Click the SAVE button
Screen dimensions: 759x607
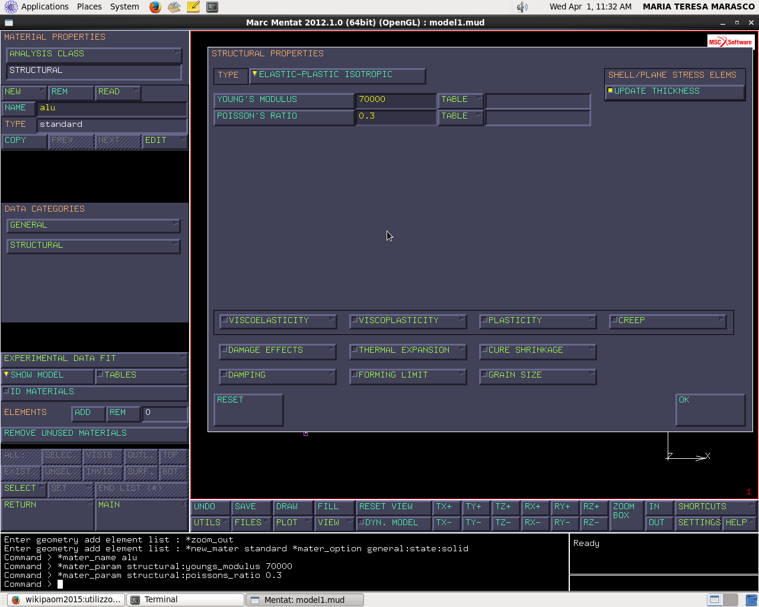tap(251, 507)
